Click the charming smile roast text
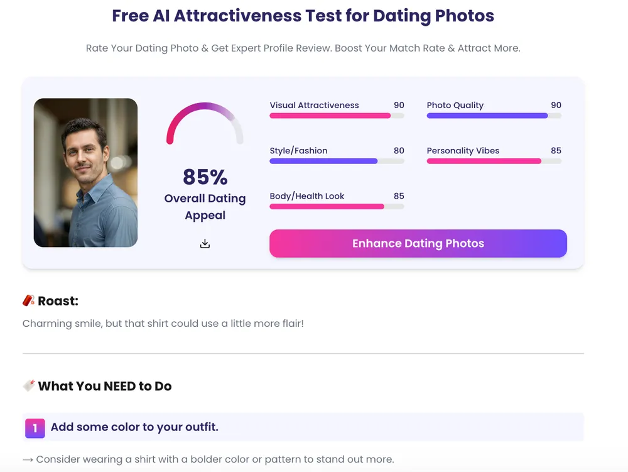Screen dimensions: 628x472 click(x=163, y=324)
